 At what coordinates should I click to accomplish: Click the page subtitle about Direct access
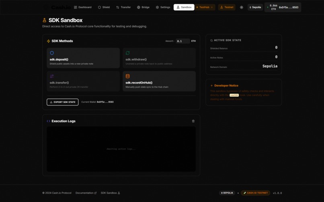click(94, 26)
